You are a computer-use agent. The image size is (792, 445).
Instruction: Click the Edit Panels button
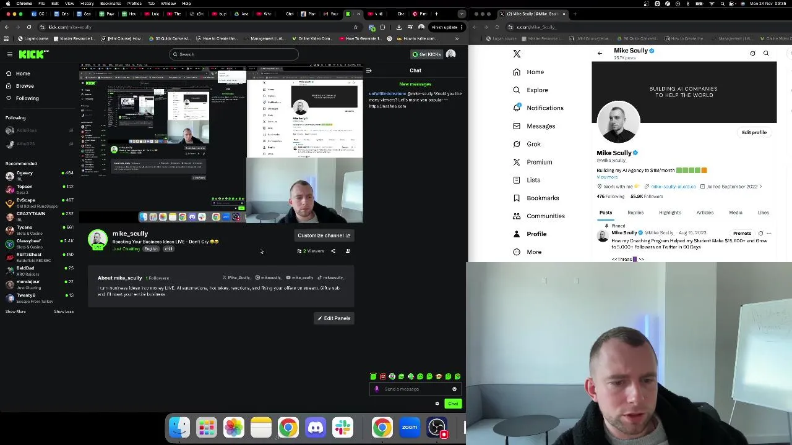[x=334, y=318]
